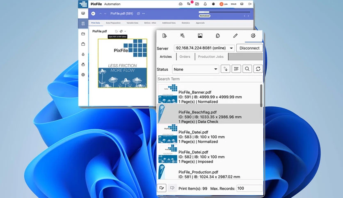Image resolution: width=343 pixels, height=198 pixels.
Task: Switch to the Data Preparation tab
Action: tap(113, 23)
